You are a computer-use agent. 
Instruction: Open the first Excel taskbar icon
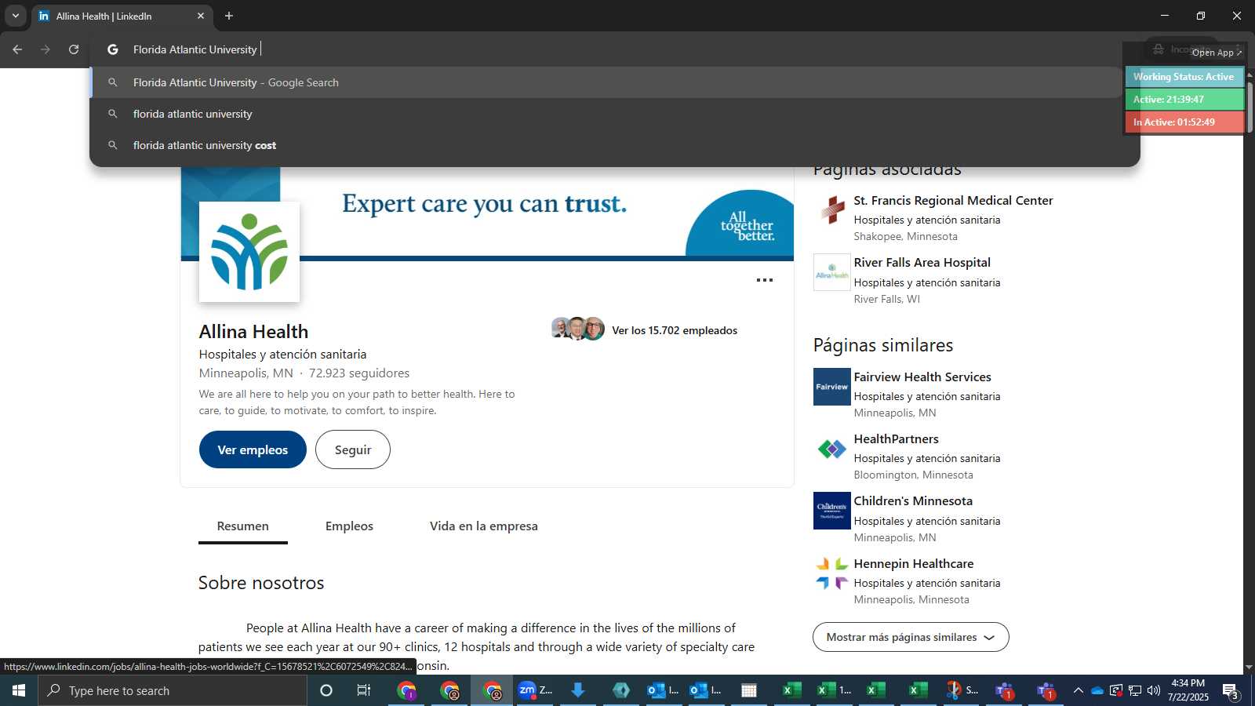tap(791, 690)
